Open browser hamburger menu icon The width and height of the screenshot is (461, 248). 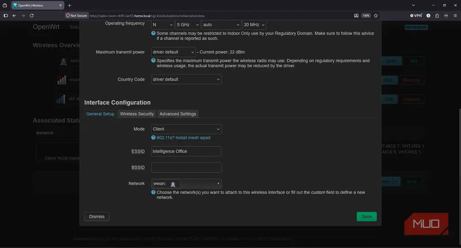(455, 16)
